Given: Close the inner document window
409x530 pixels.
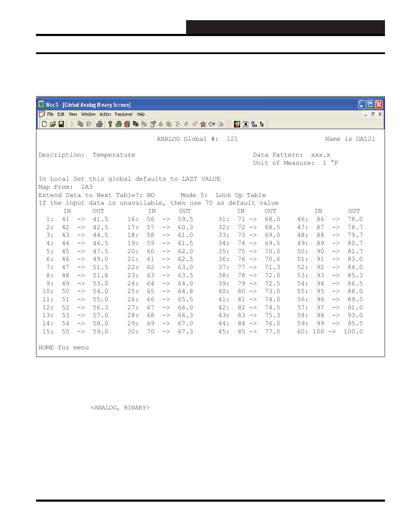Looking at the screenshot, I should (380, 115).
